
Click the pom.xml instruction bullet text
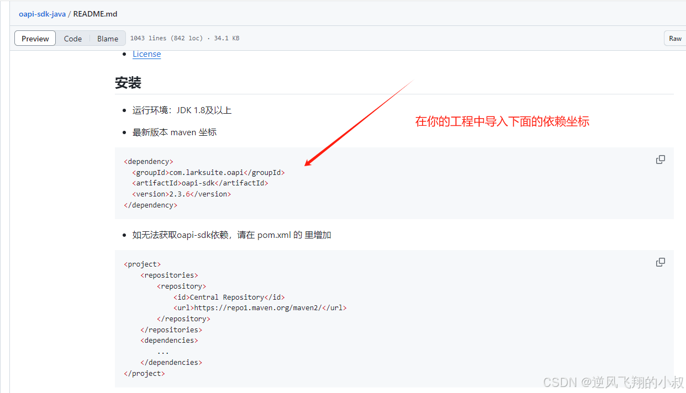[232, 235]
